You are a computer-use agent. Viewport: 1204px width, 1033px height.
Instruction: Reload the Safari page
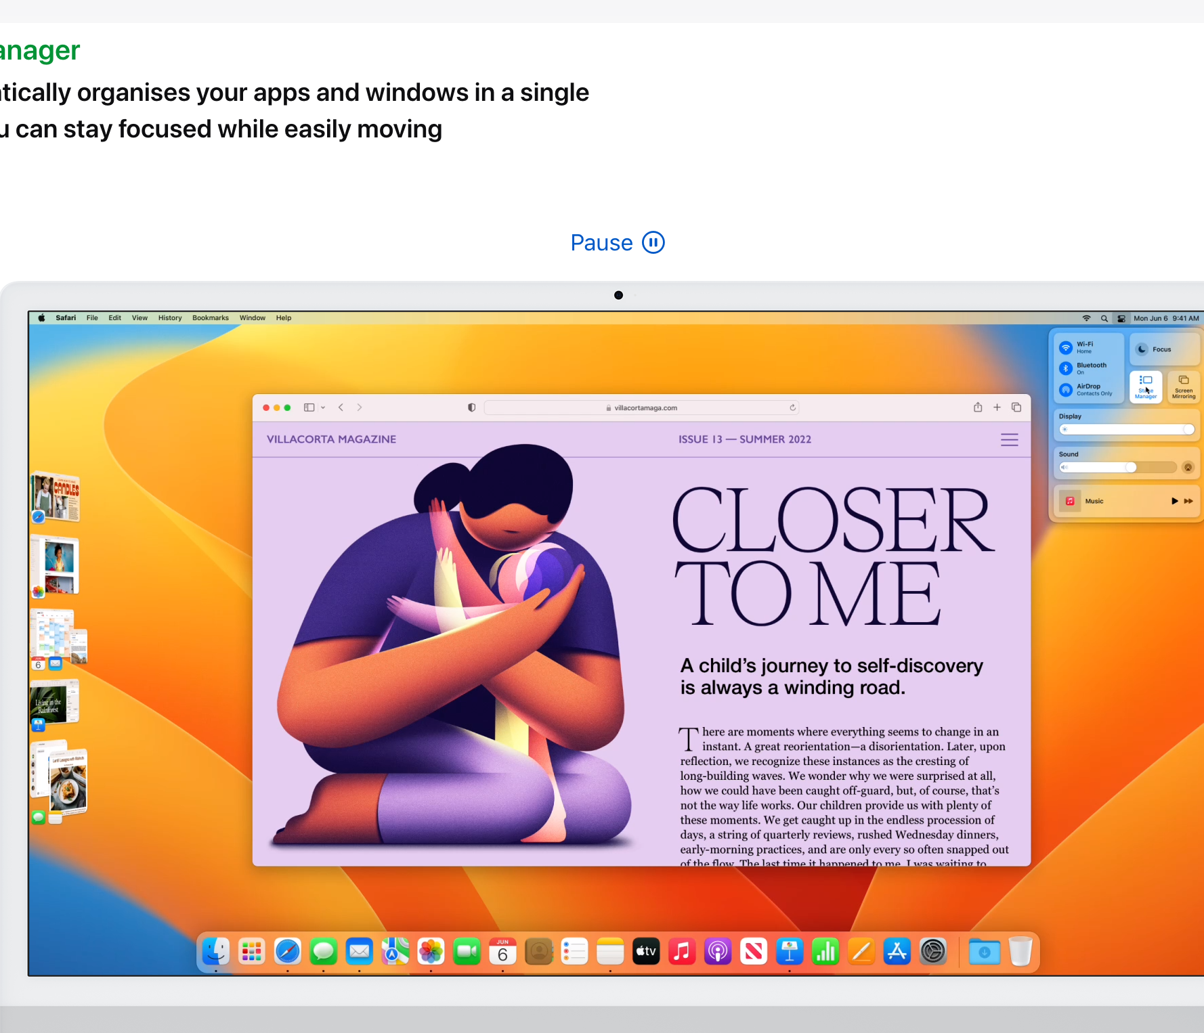[x=792, y=408]
